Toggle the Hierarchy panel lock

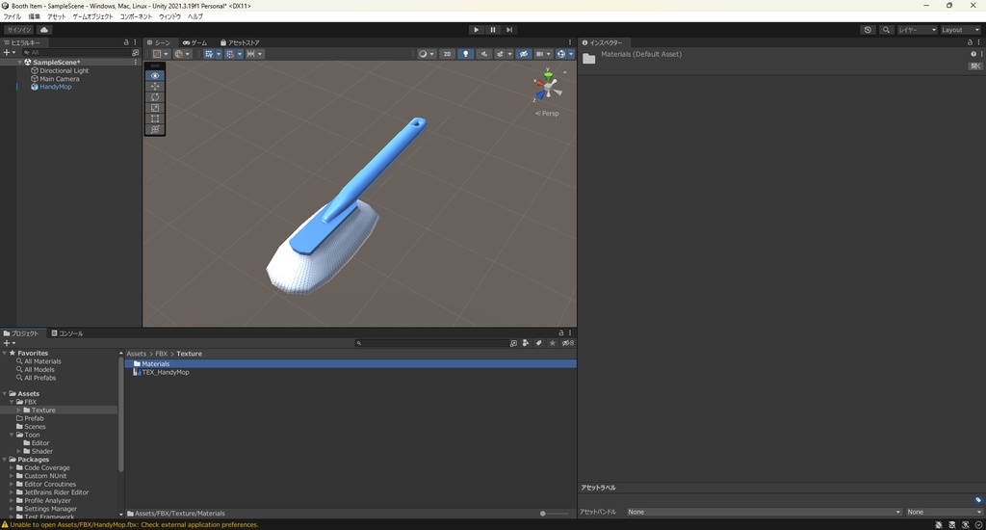pos(126,42)
